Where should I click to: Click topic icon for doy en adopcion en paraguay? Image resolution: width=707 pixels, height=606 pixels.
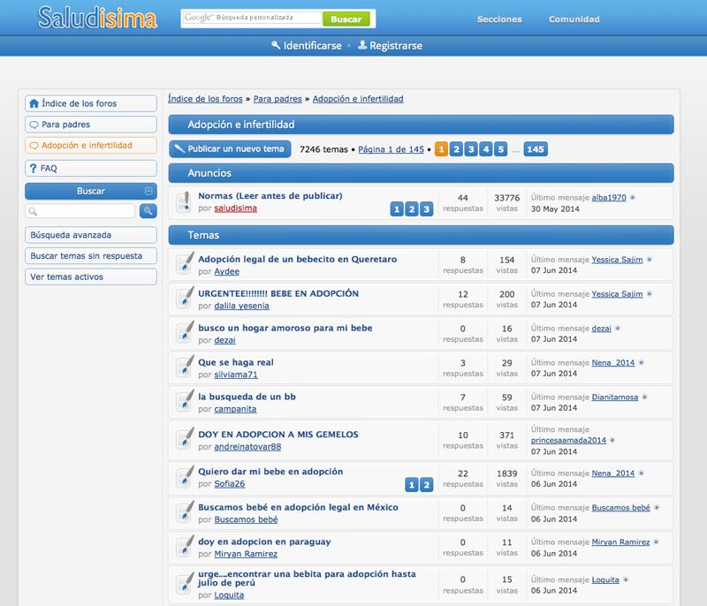click(x=184, y=548)
